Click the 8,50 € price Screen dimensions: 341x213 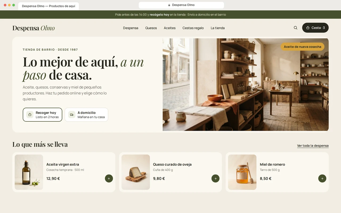[x=266, y=178]
